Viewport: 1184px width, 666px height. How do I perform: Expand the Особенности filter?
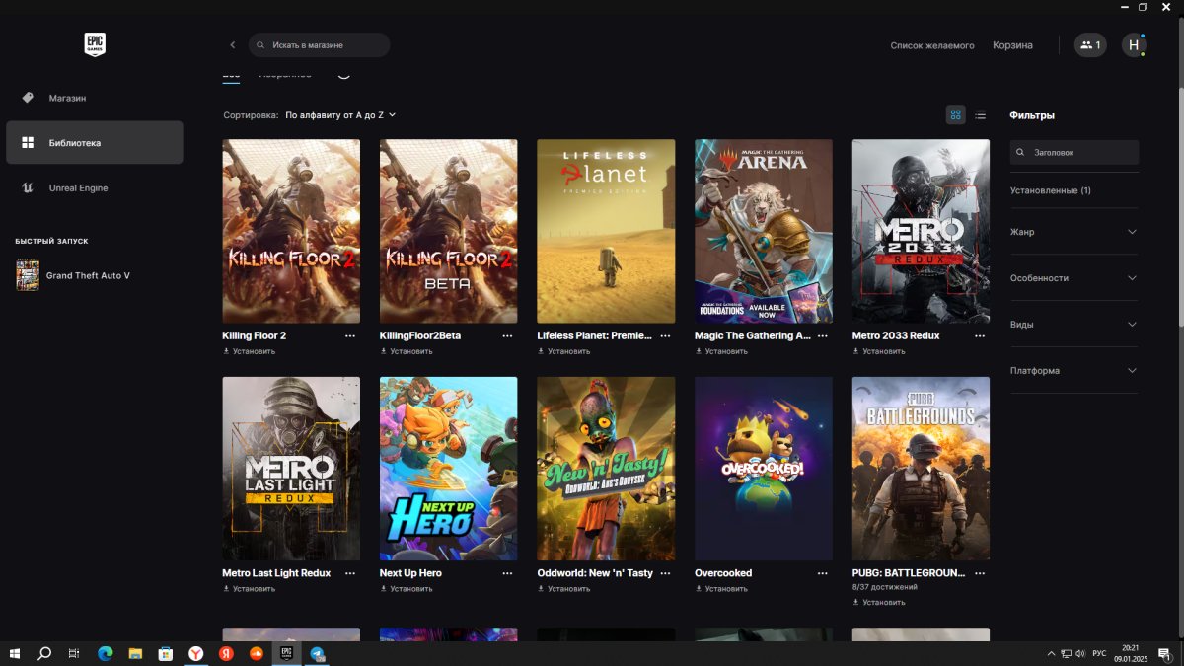click(x=1073, y=278)
